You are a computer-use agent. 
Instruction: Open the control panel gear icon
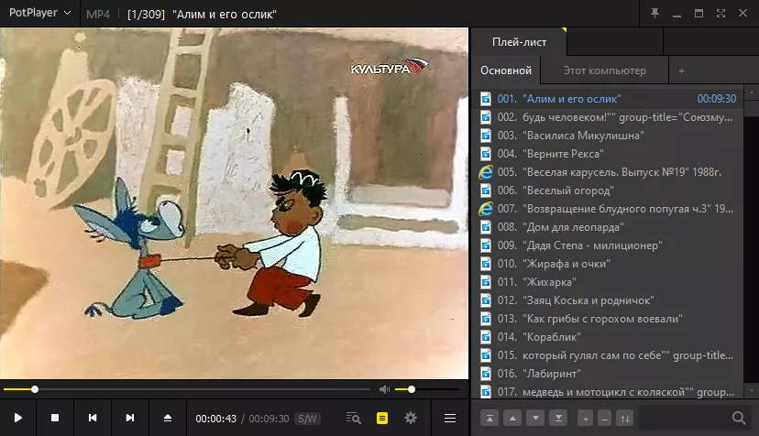[411, 418]
